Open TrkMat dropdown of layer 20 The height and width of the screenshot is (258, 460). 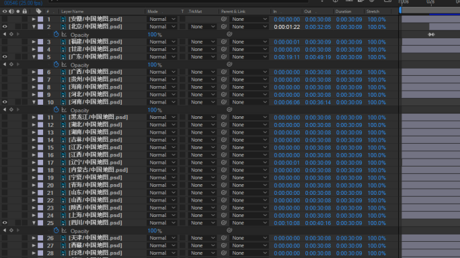click(202, 185)
